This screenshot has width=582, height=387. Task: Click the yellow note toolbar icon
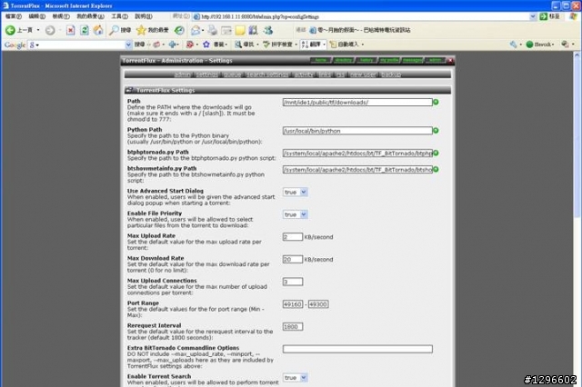[240, 30]
